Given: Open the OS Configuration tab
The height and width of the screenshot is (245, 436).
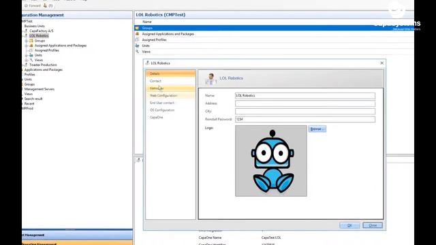Looking at the screenshot, I should pyautogui.click(x=170, y=110).
